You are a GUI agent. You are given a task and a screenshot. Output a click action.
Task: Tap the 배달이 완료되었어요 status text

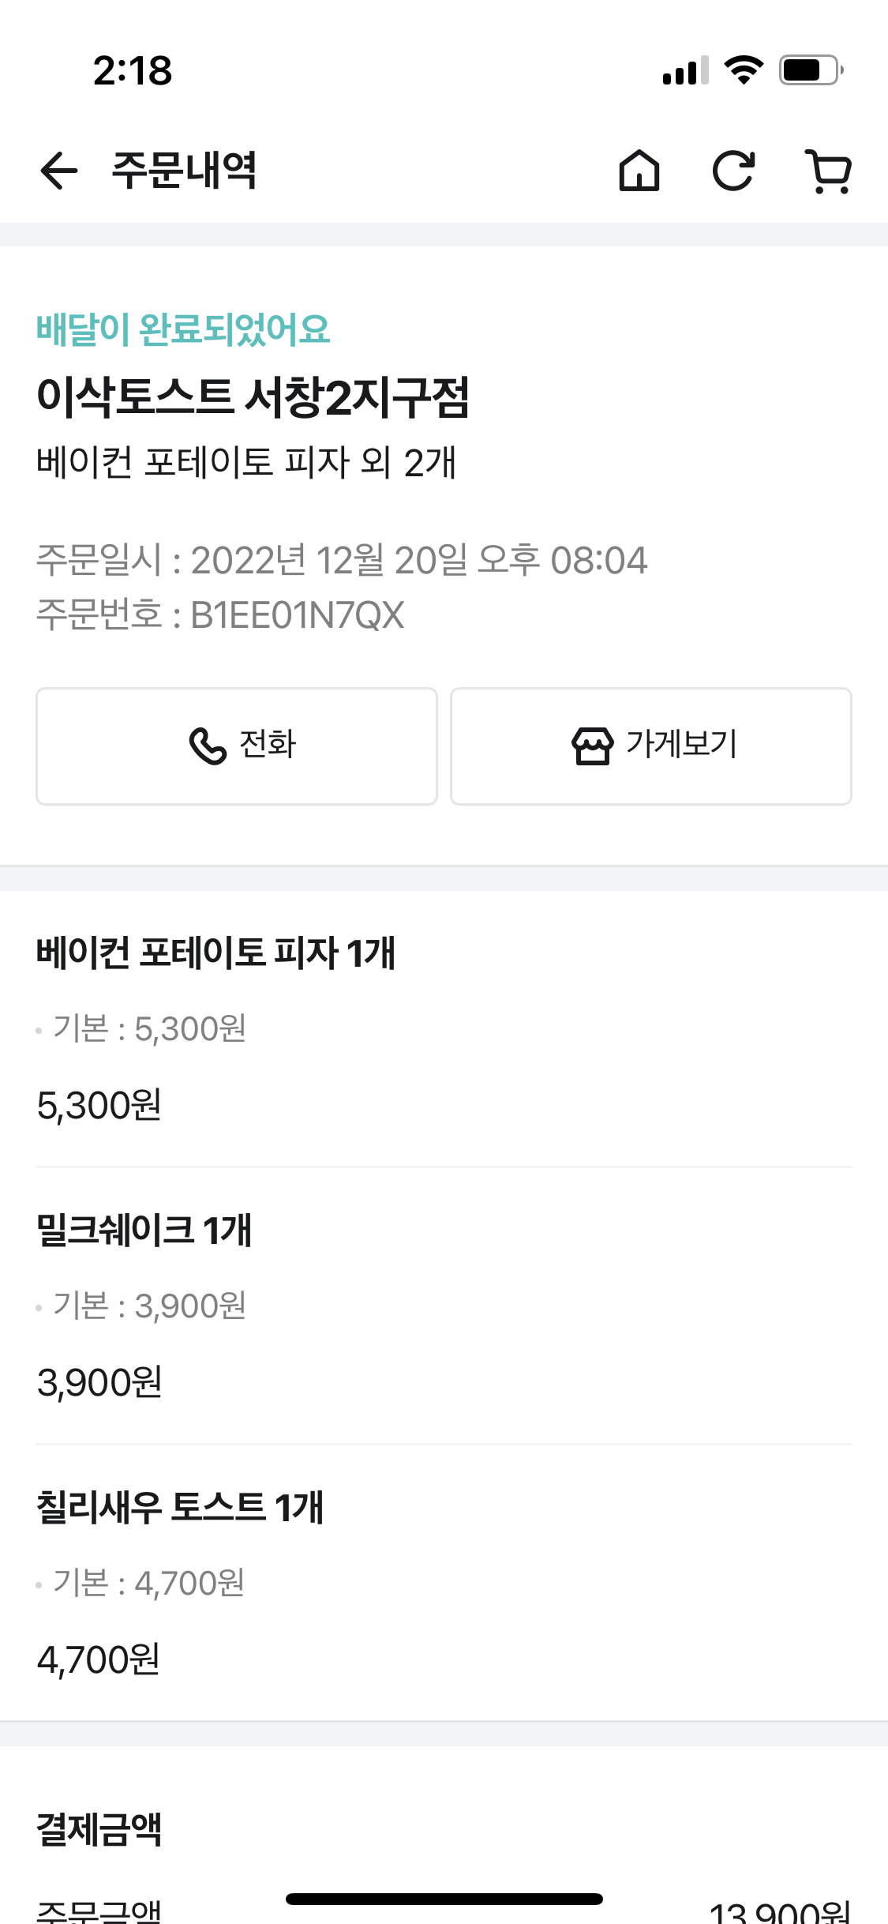183,329
